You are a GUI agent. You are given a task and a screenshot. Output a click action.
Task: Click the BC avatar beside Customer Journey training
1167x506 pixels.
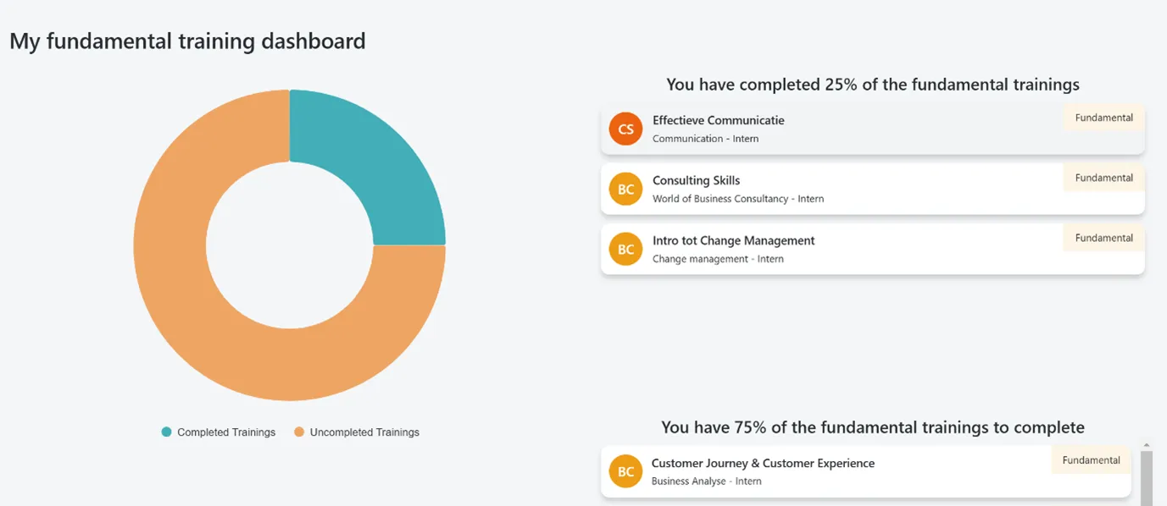[x=625, y=471]
